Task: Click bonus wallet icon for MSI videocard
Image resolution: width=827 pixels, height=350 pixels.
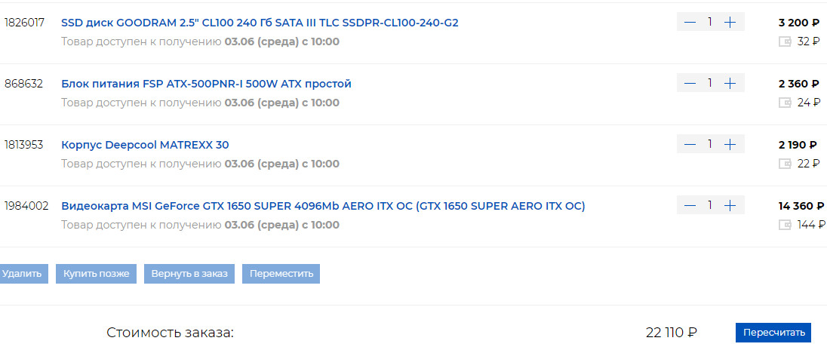Action: [x=785, y=225]
